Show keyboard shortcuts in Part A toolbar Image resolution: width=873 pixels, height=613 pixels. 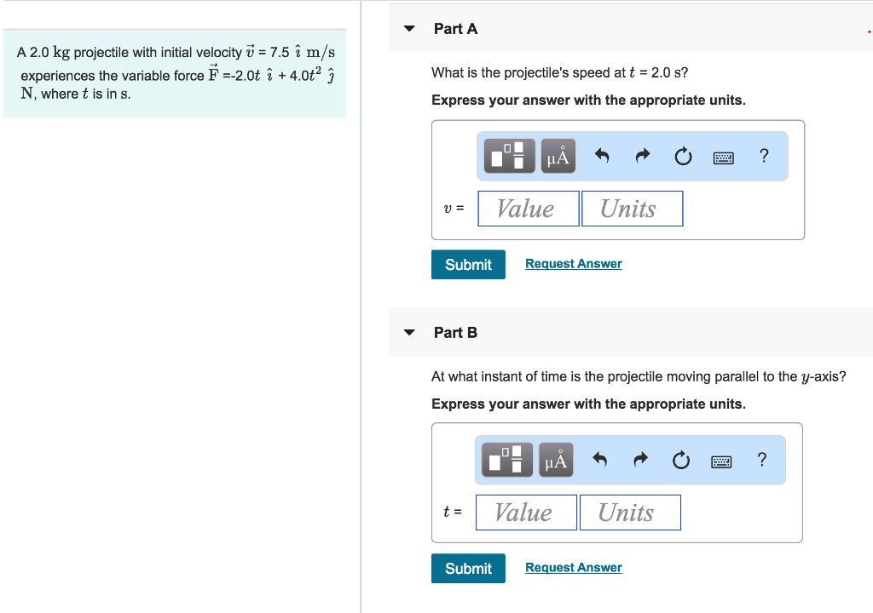tap(723, 156)
